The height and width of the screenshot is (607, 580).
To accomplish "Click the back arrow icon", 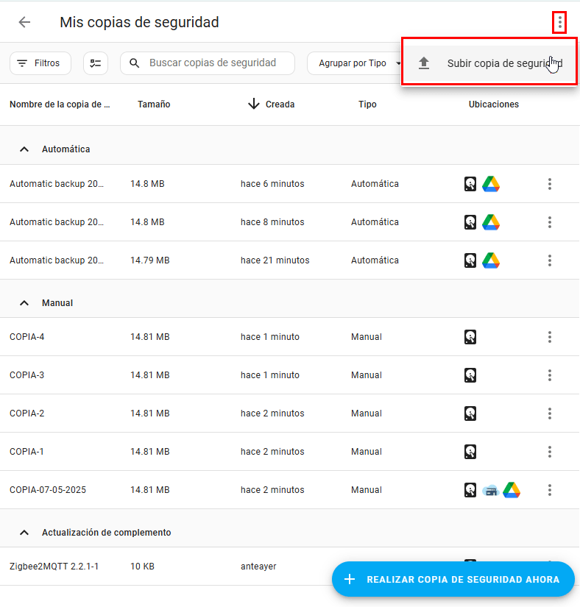I will point(24,22).
